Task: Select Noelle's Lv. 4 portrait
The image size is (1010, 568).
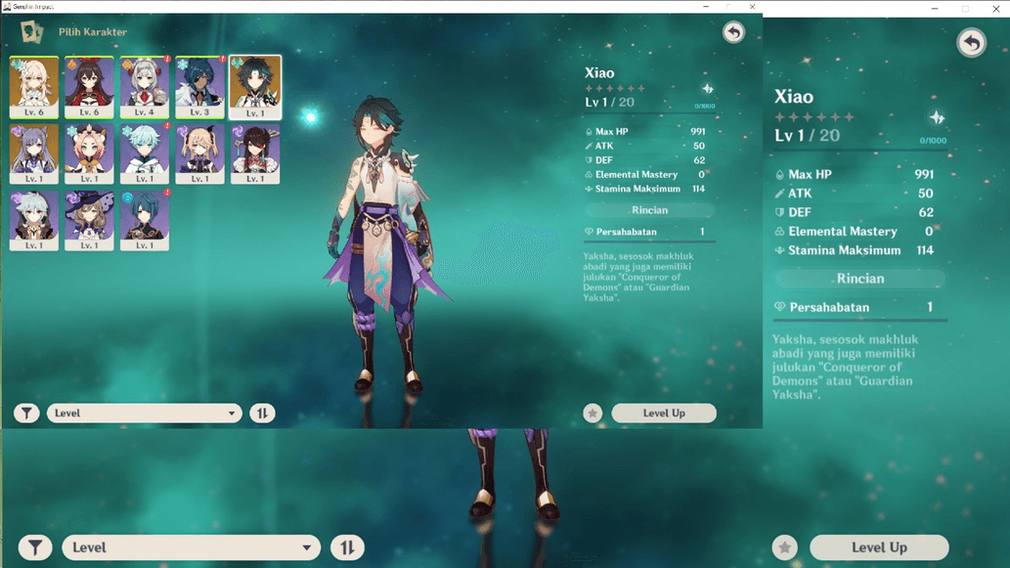Action: pos(145,88)
